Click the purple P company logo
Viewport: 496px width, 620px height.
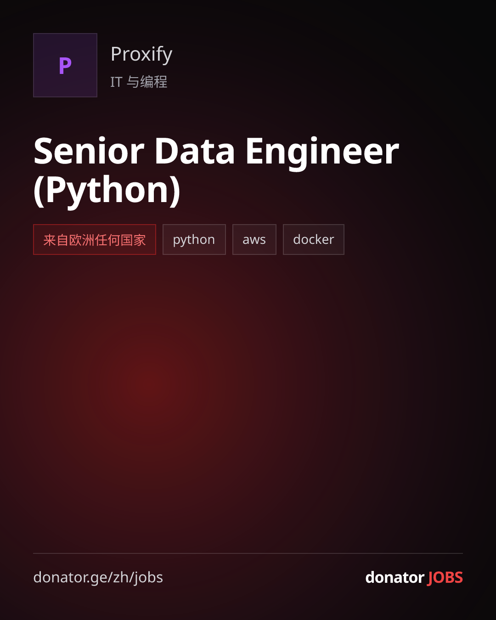pyautogui.click(x=65, y=66)
